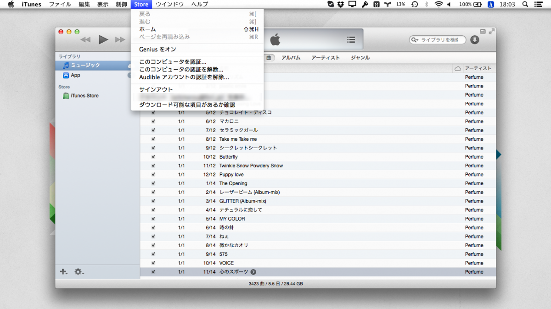Click the list view icon beside the display

click(x=351, y=39)
